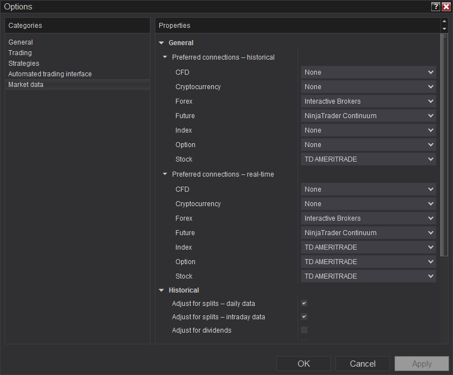This screenshot has width=453, height=375.
Task: Click the OK button
Action: pyautogui.click(x=304, y=364)
